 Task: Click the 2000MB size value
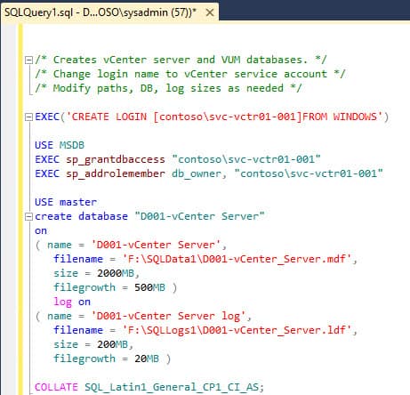[116, 273]
